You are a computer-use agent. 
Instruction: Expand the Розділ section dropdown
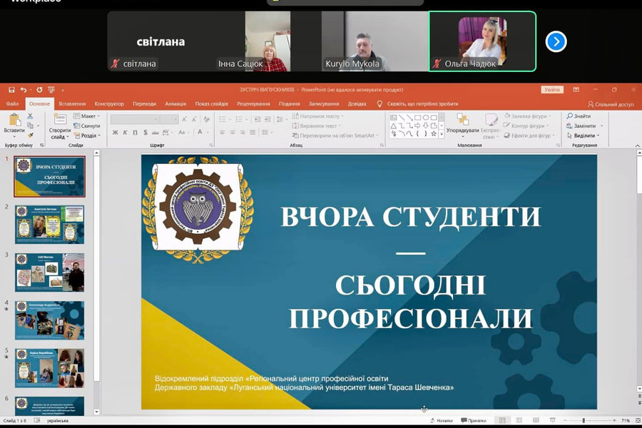click(88, 136)
